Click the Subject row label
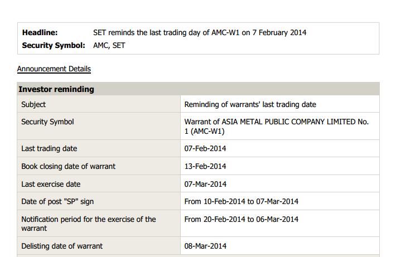Screen dimensions: 420x257 (33, 104)
